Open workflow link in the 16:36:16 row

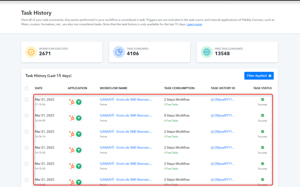[126, 132]
